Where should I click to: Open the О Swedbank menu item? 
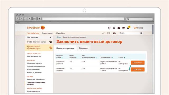[x=60, y=33]
